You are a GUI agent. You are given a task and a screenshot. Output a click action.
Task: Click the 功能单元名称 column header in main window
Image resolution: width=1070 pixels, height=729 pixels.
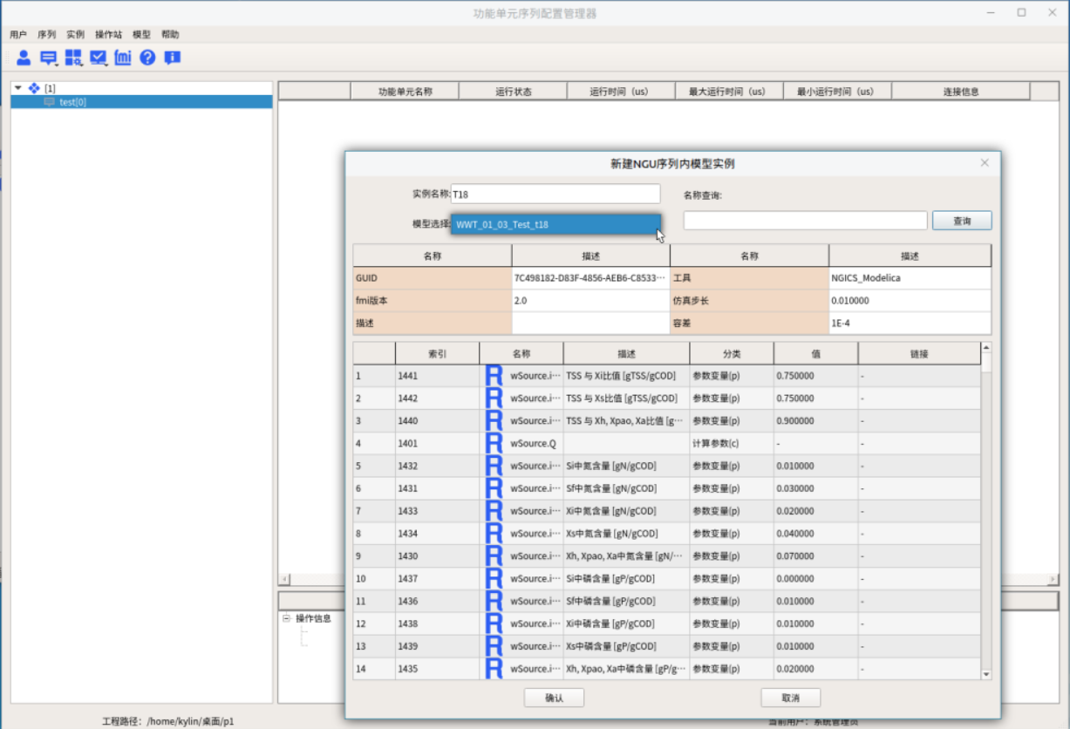point(405,92)
